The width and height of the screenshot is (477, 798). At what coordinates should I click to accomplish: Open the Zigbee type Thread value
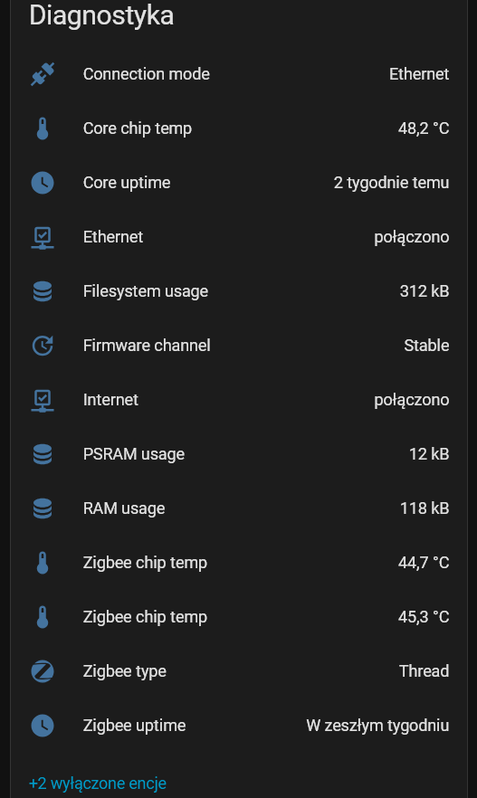(x=425, y=671)
